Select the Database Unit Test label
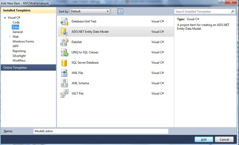The image size is (239, 145). tap(84, 21)
